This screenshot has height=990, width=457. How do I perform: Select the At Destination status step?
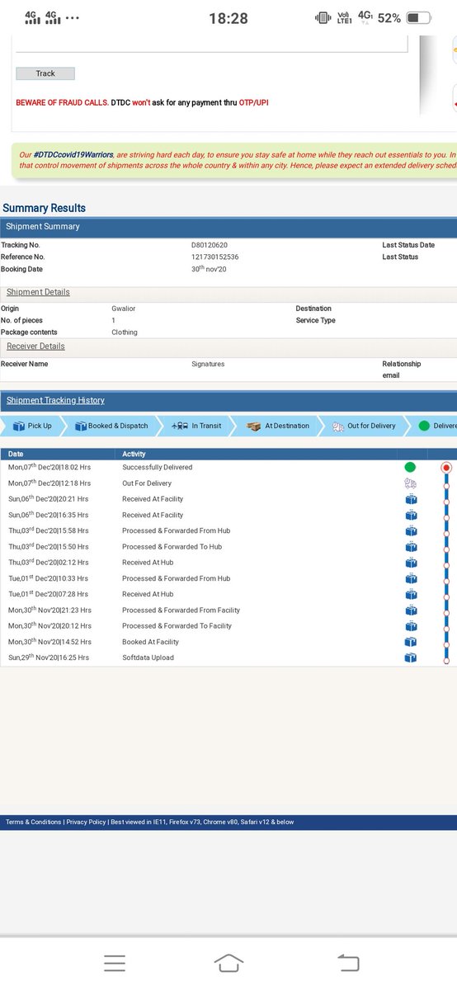point(278,426)
